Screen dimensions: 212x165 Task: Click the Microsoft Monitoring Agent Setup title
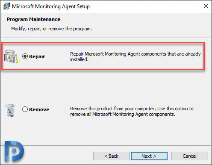coord(51,6)
